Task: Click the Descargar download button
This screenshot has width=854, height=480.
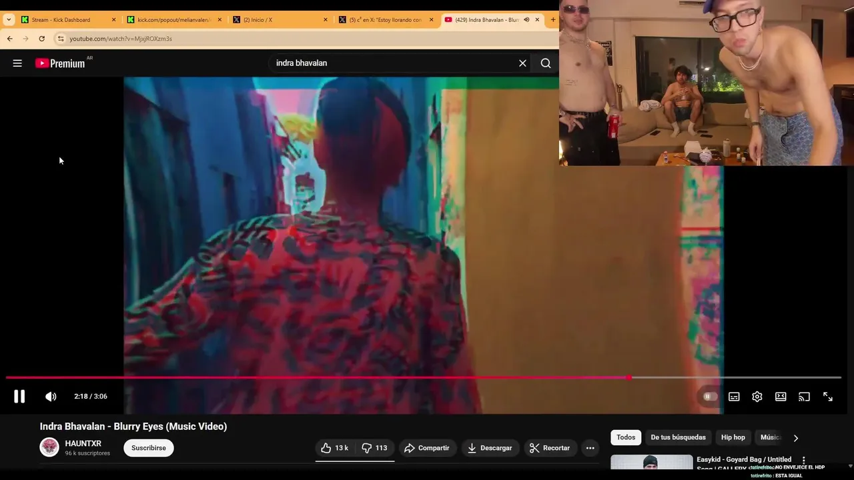Action: tap(490, 448)
